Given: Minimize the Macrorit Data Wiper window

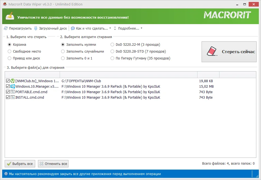Looking at the screenshot, I should 237,4.
